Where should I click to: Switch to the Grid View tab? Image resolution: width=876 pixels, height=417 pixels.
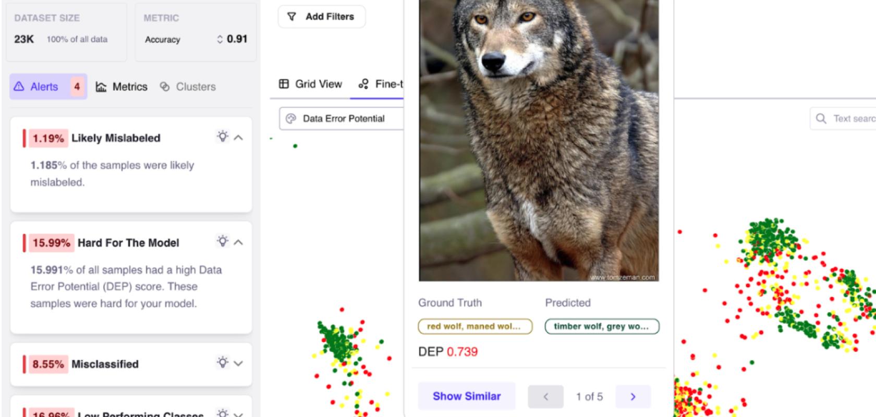click(x=310, y=84)
